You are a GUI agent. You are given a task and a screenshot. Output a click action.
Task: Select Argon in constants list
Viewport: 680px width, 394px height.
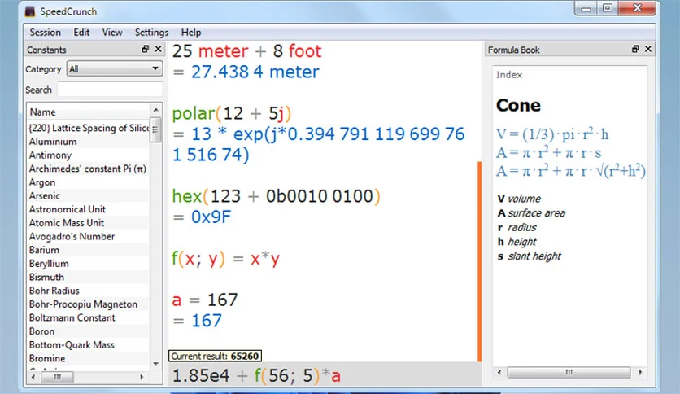89,182
